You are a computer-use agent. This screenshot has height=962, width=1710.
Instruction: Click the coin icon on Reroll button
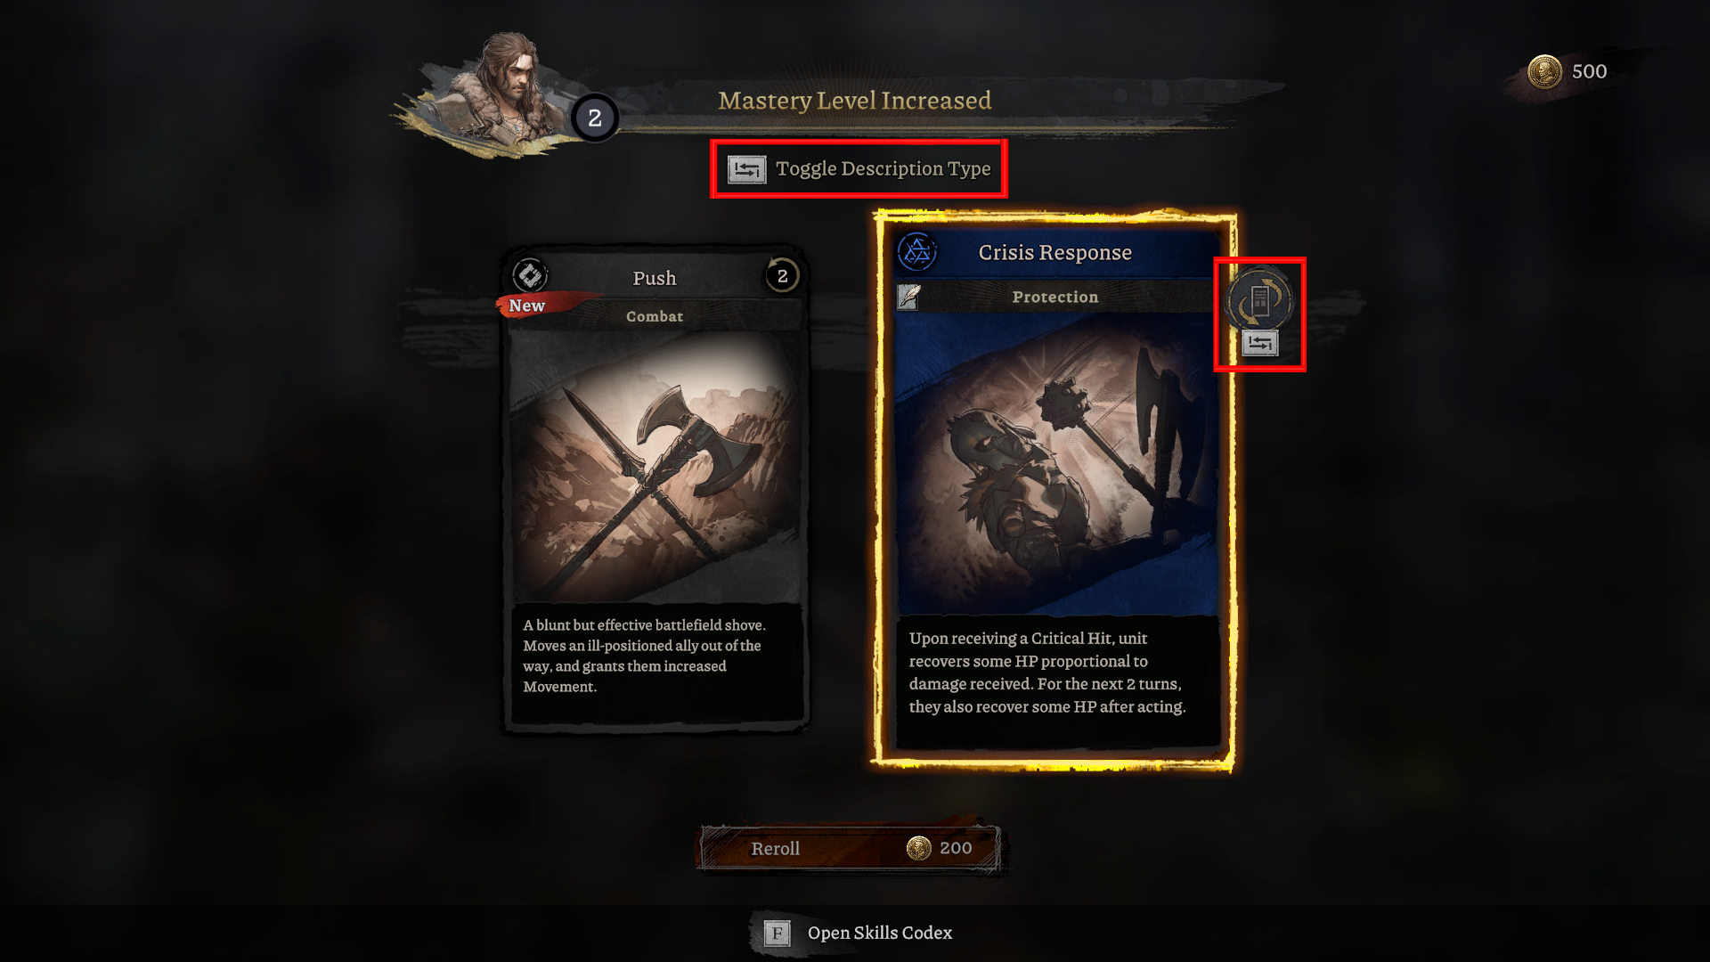tap(918, 848)
